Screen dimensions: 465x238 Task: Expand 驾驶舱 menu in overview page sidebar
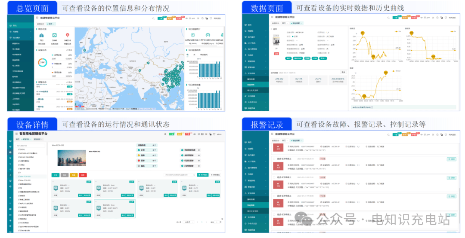[x=20, y=32]
